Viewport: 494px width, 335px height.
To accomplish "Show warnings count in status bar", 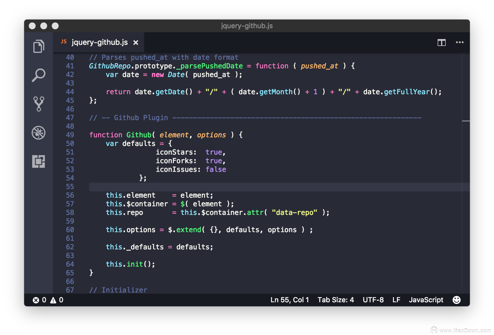I will coord(57,300).
